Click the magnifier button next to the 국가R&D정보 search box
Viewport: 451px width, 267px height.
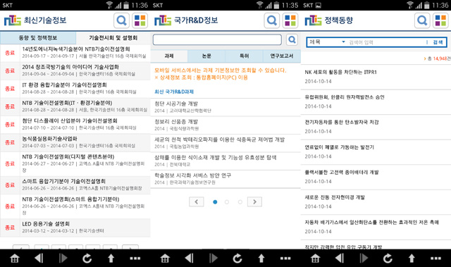(292, 39)
